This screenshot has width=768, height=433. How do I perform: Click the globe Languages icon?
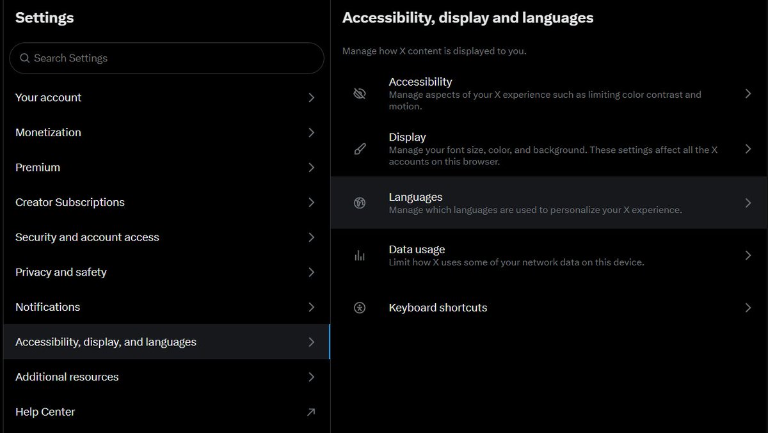pos(360,203)
